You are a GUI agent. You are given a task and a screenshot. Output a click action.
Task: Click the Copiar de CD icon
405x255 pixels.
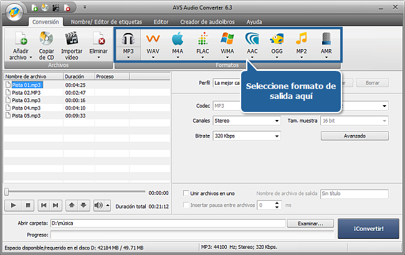46,39
